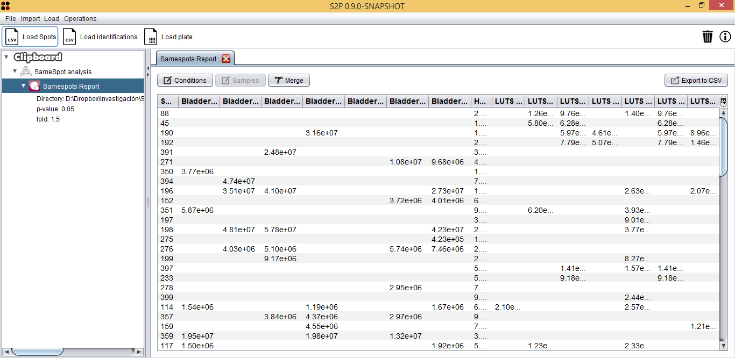Viewport: 735px width, 358px height.
Task: Export the table to CSV
Action: coord(696,81)
